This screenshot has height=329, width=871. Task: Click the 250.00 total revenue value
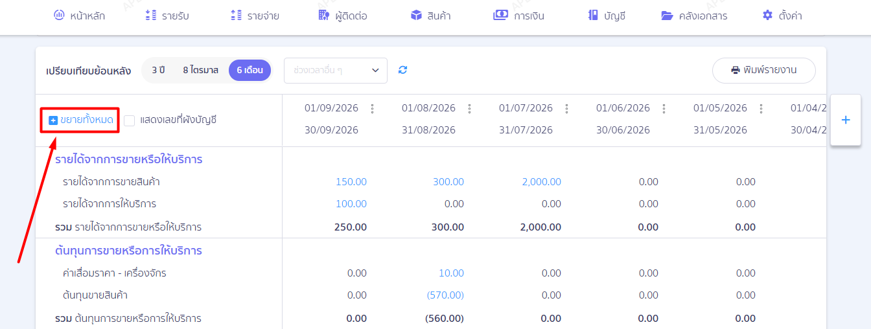click(x=351, y=227)
